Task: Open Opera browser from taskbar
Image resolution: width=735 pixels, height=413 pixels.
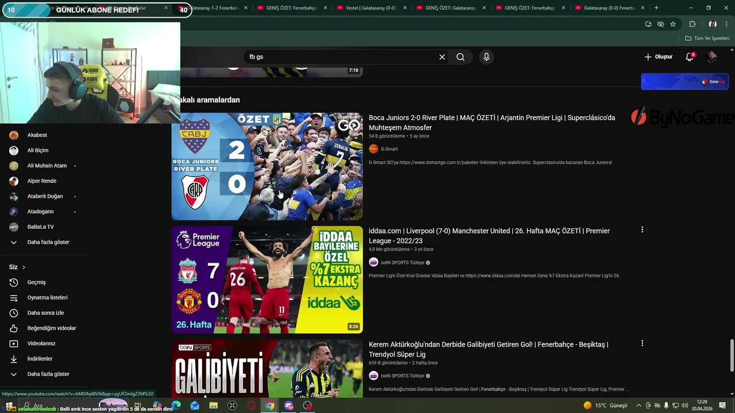Action: click(x=251, y=406)
